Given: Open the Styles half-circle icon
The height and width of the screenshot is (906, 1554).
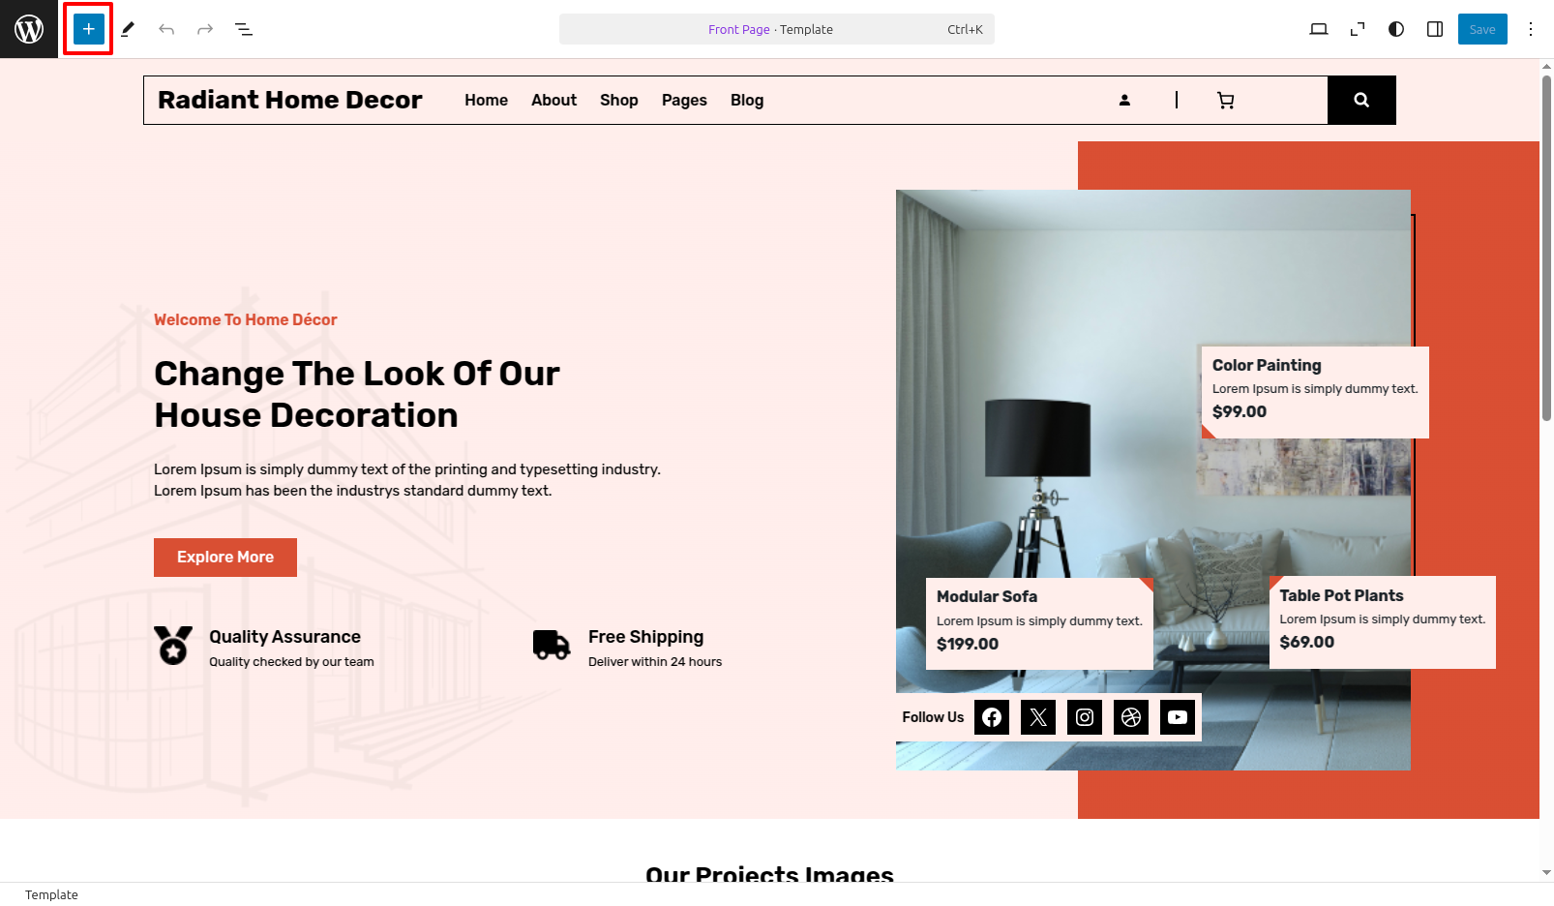Looking at the screenshot, I should [x=1396, y=29].
